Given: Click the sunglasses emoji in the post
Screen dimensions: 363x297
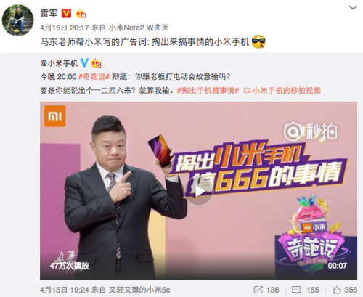Looking at the screenshot, I should pyautogui.click(x=258, y=41).
